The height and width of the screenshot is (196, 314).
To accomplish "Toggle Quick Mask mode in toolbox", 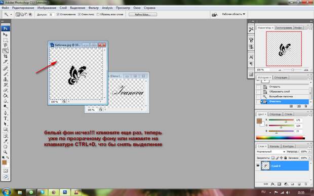I will point(6,171).
